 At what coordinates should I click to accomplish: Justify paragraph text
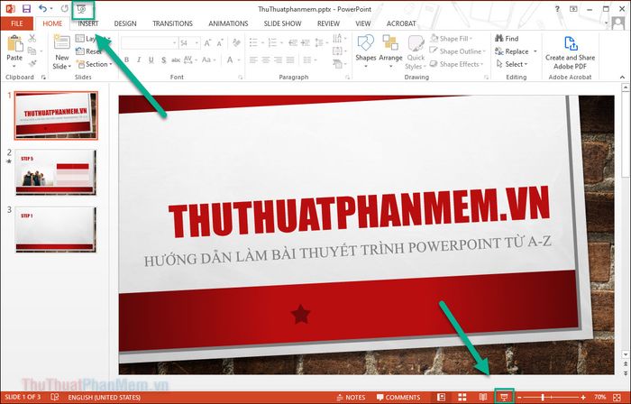pyautogui.click(x=290, y=60)
